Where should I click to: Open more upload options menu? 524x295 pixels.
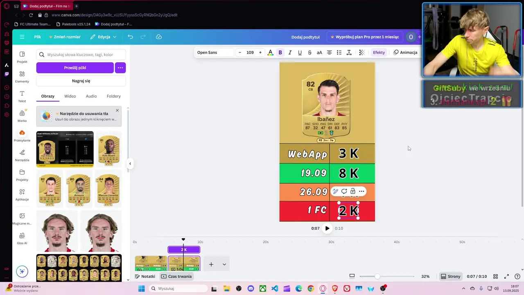click(x=120, y=68)
